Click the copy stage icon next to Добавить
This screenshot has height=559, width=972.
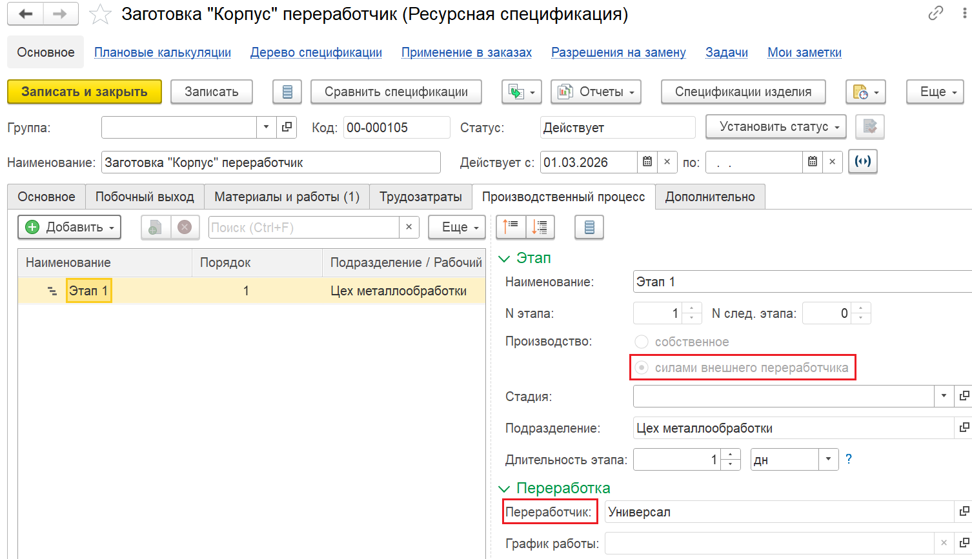click(x=156, y=227)
